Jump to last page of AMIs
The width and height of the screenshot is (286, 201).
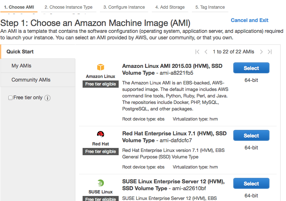(x=270, y=52)
